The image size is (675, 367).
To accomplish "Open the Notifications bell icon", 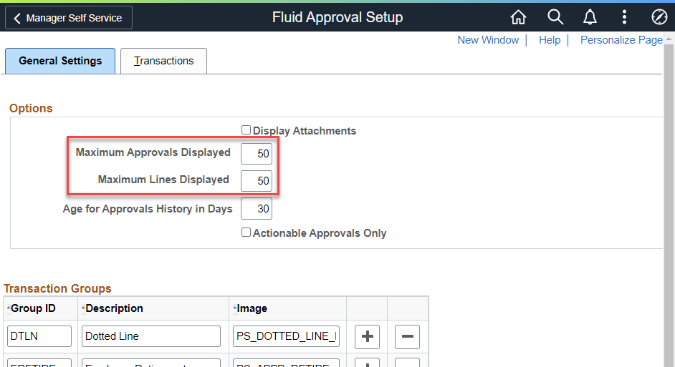I will [x=590, y=17].
